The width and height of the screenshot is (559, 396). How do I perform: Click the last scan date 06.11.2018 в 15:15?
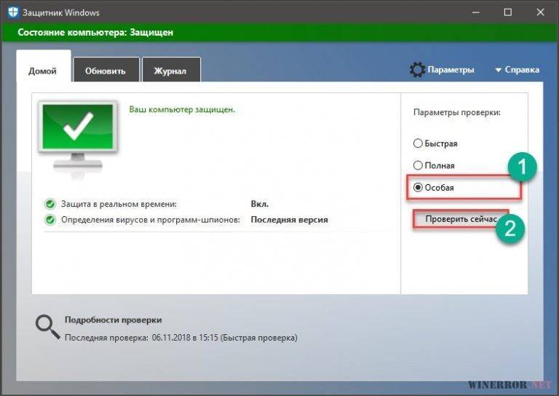[x=185, y=338]
